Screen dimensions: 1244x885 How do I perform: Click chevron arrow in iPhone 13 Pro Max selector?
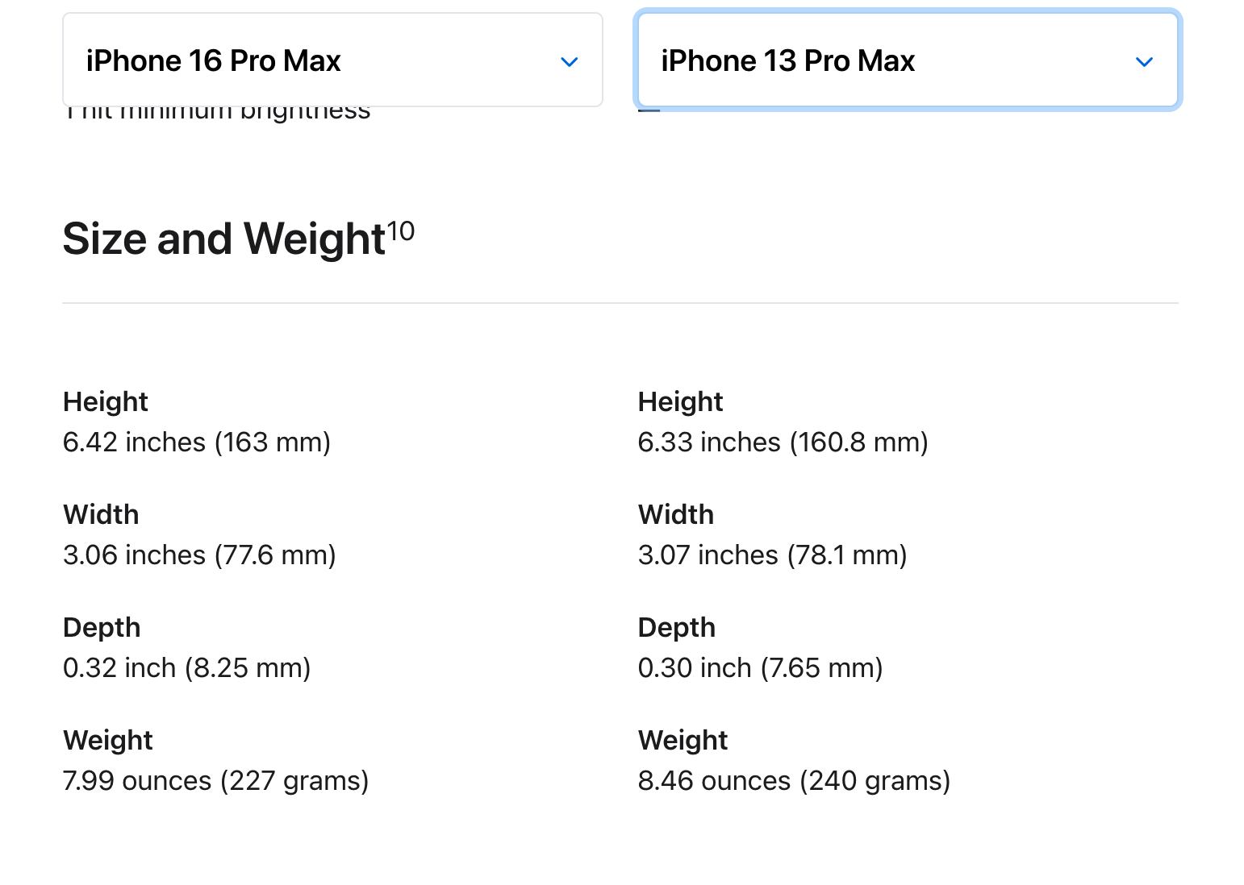[x=1144, y=62]
